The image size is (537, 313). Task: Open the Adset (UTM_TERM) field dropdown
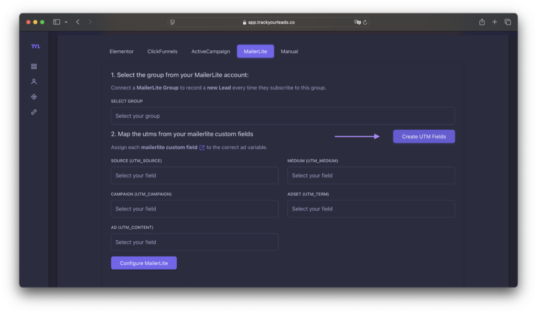(371, 209)
